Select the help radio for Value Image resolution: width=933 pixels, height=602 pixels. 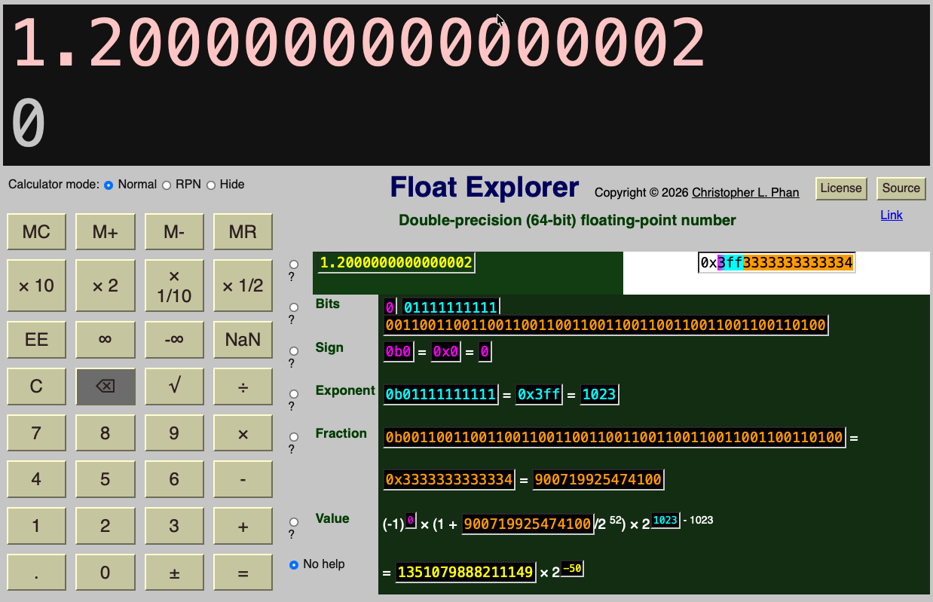294,522
